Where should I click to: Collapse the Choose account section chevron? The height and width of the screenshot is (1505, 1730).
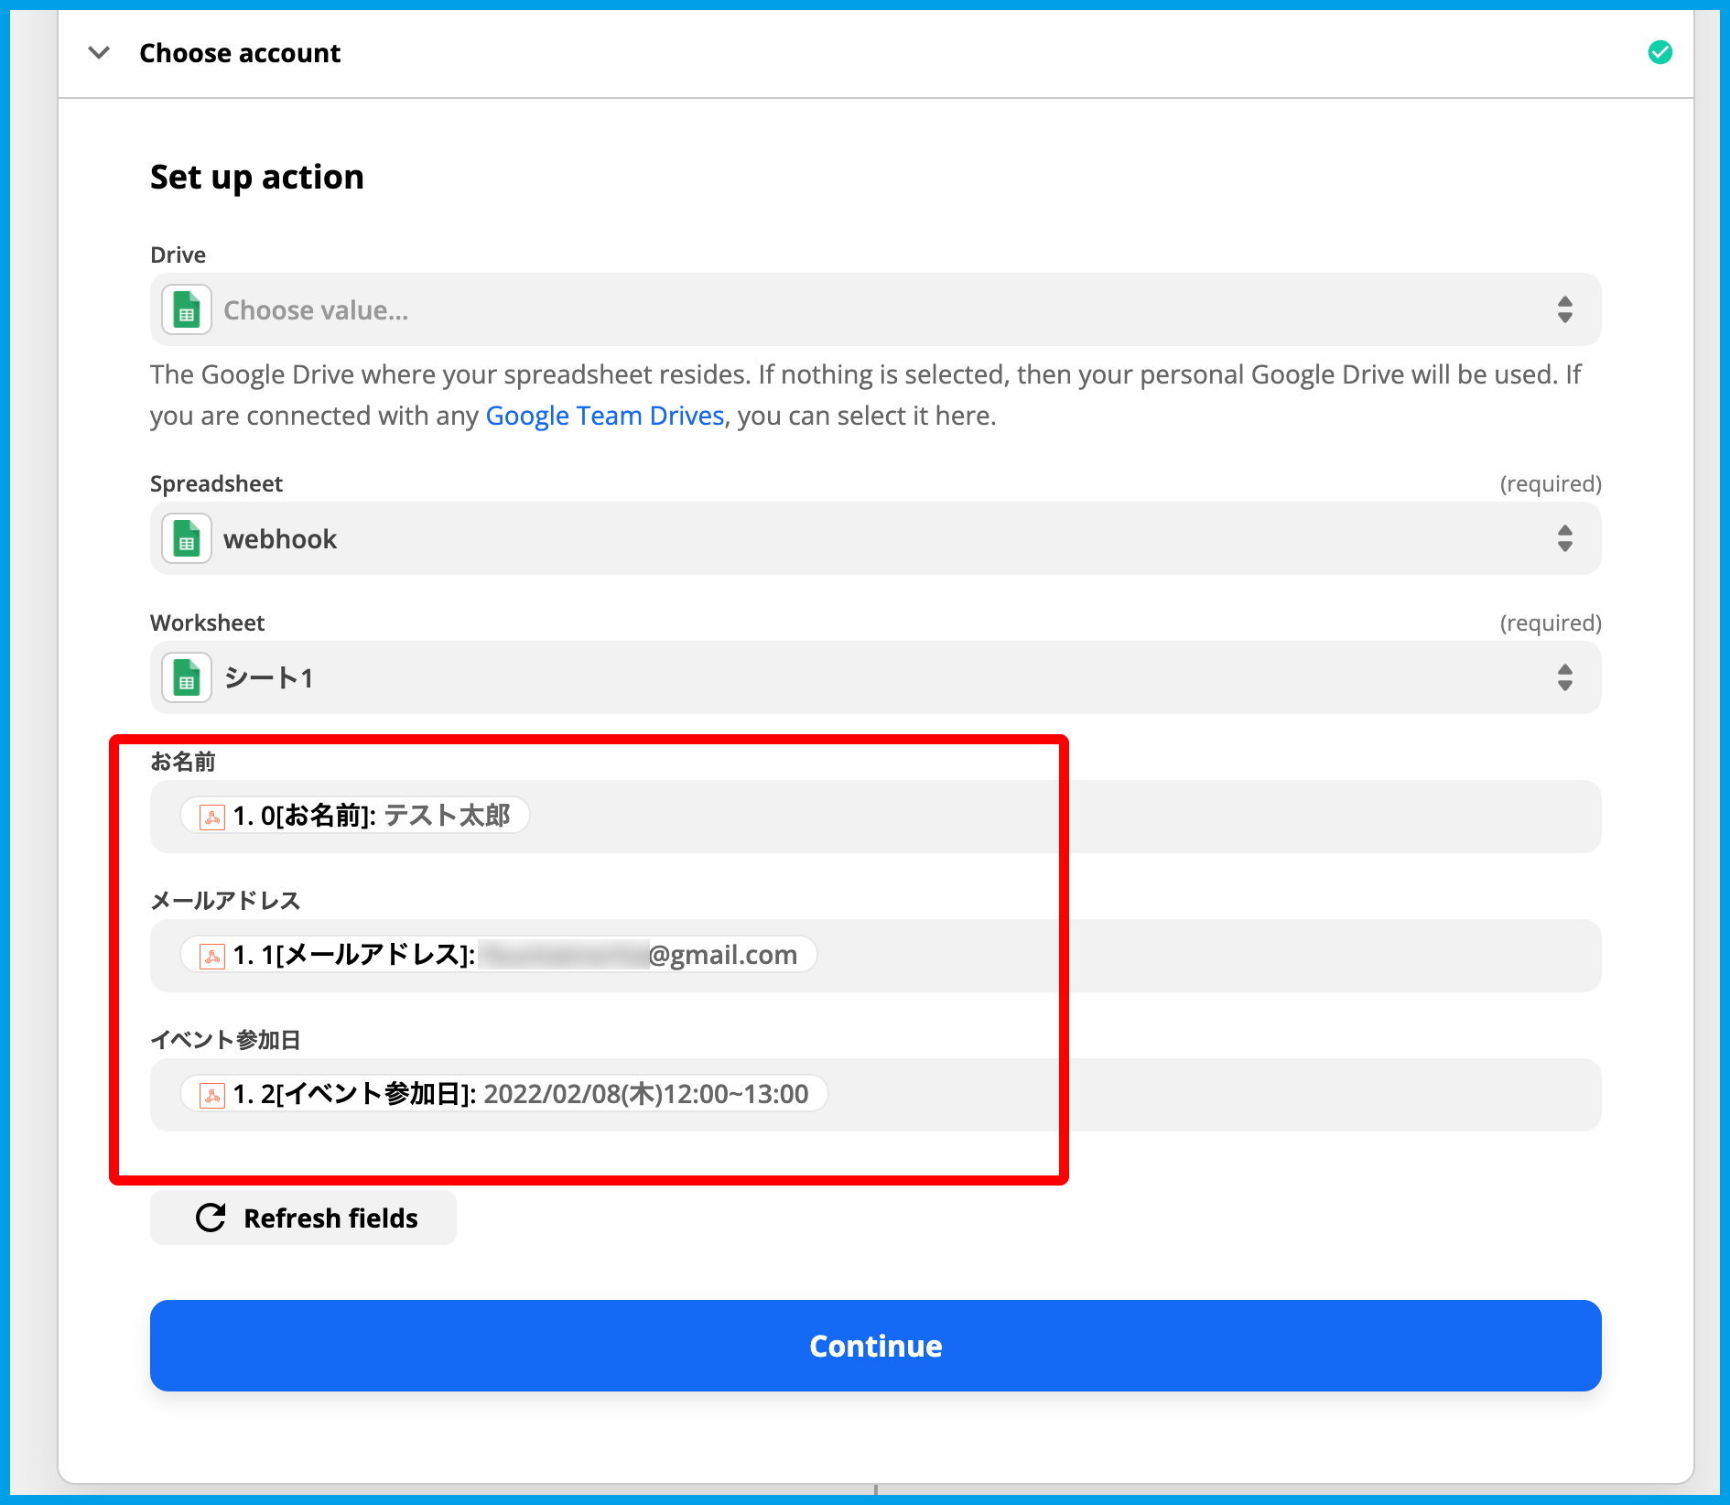(99, 53)
